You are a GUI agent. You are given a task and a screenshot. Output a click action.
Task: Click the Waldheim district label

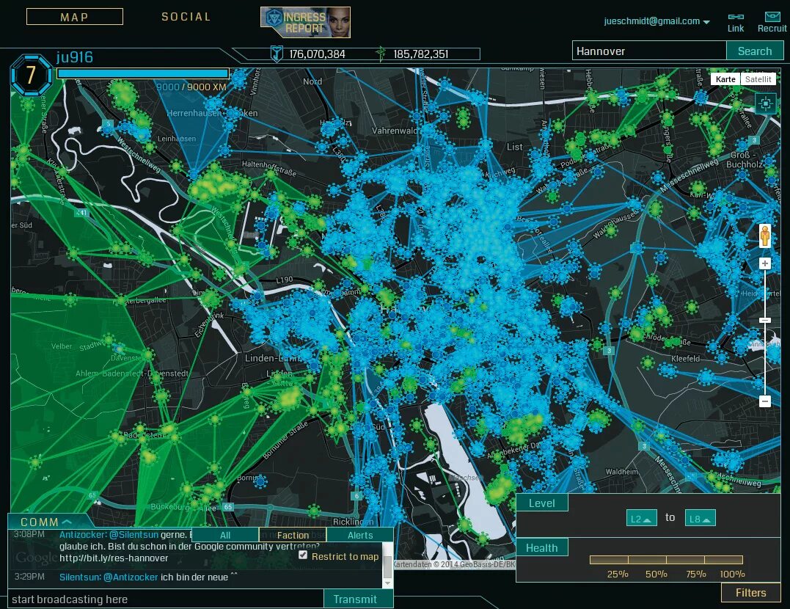[x=622, y=472]
